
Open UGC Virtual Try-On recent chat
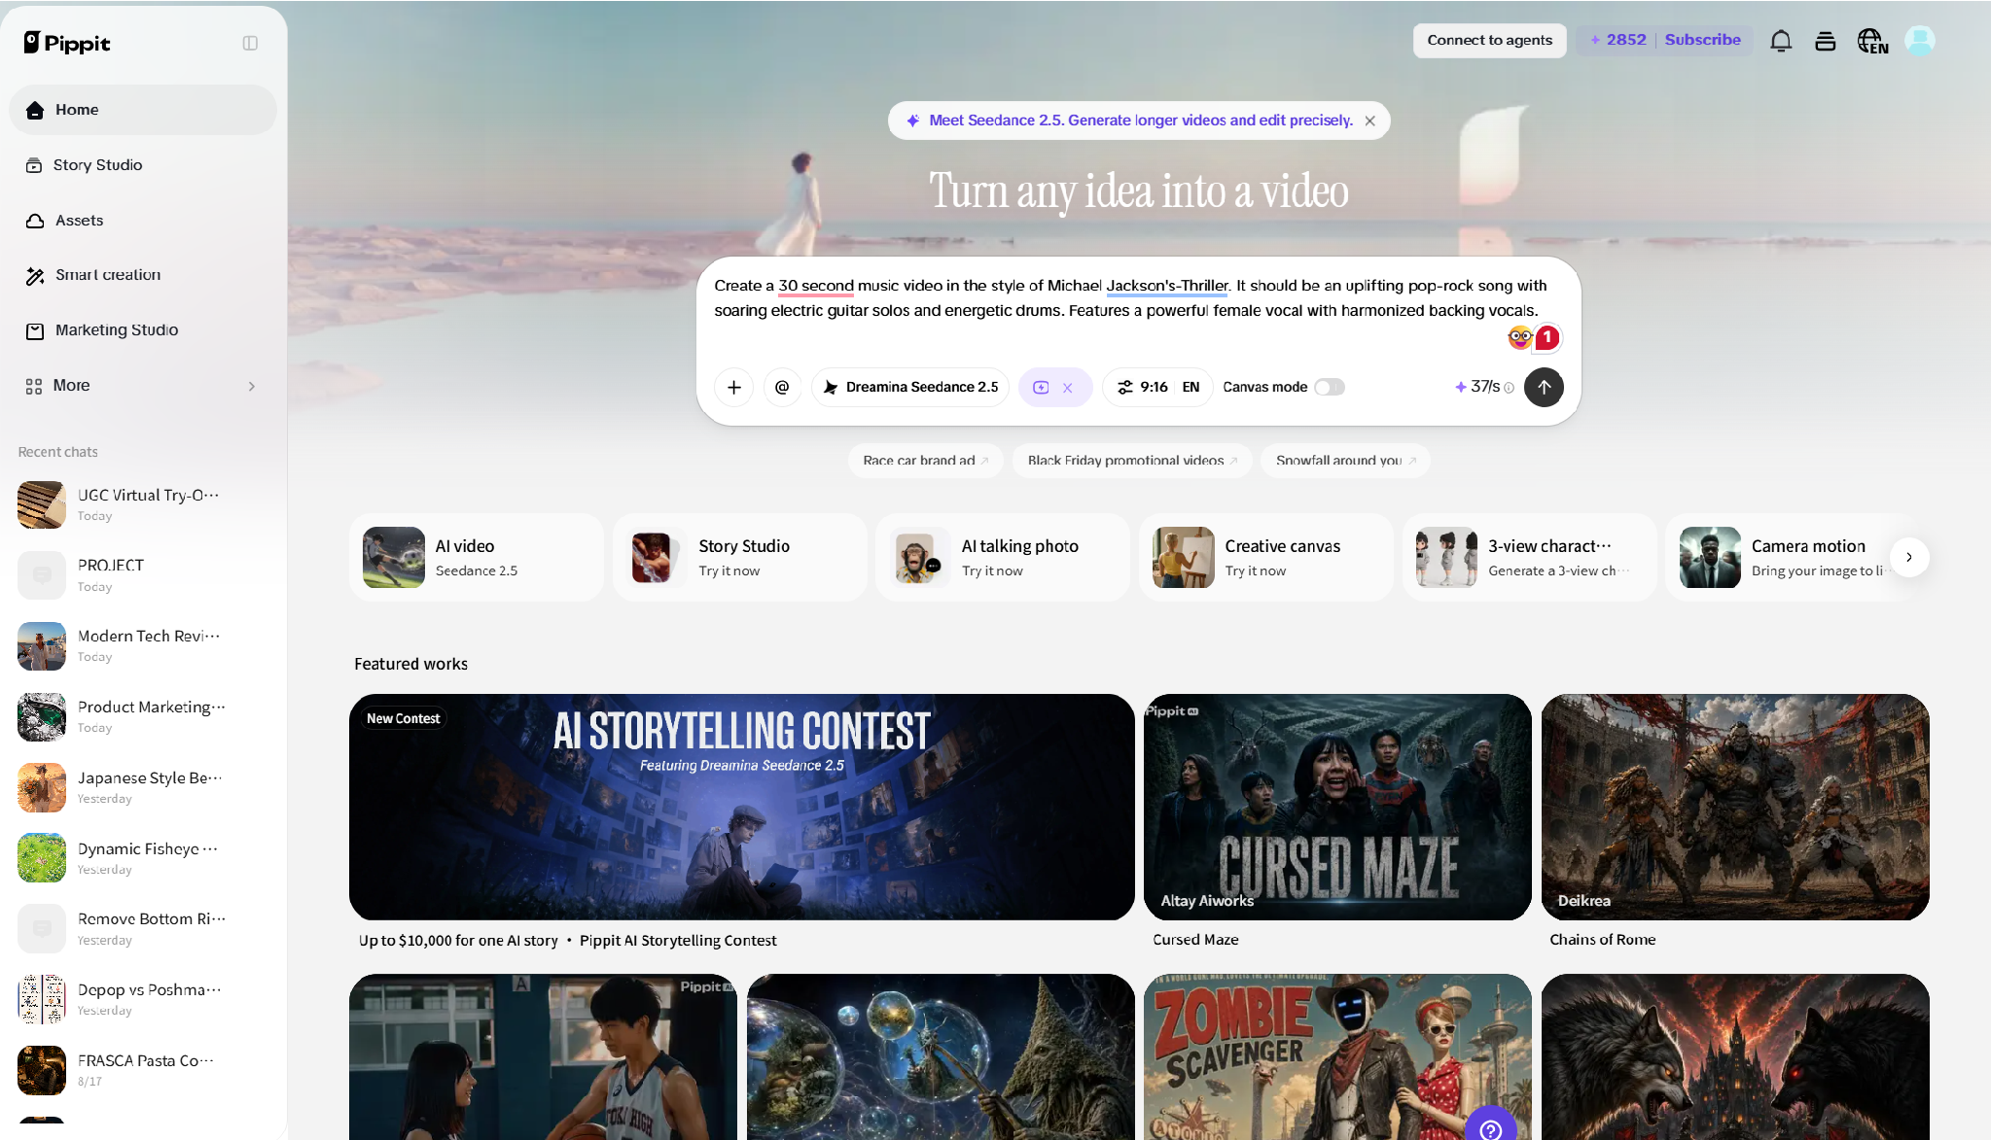tap(143, 504)
